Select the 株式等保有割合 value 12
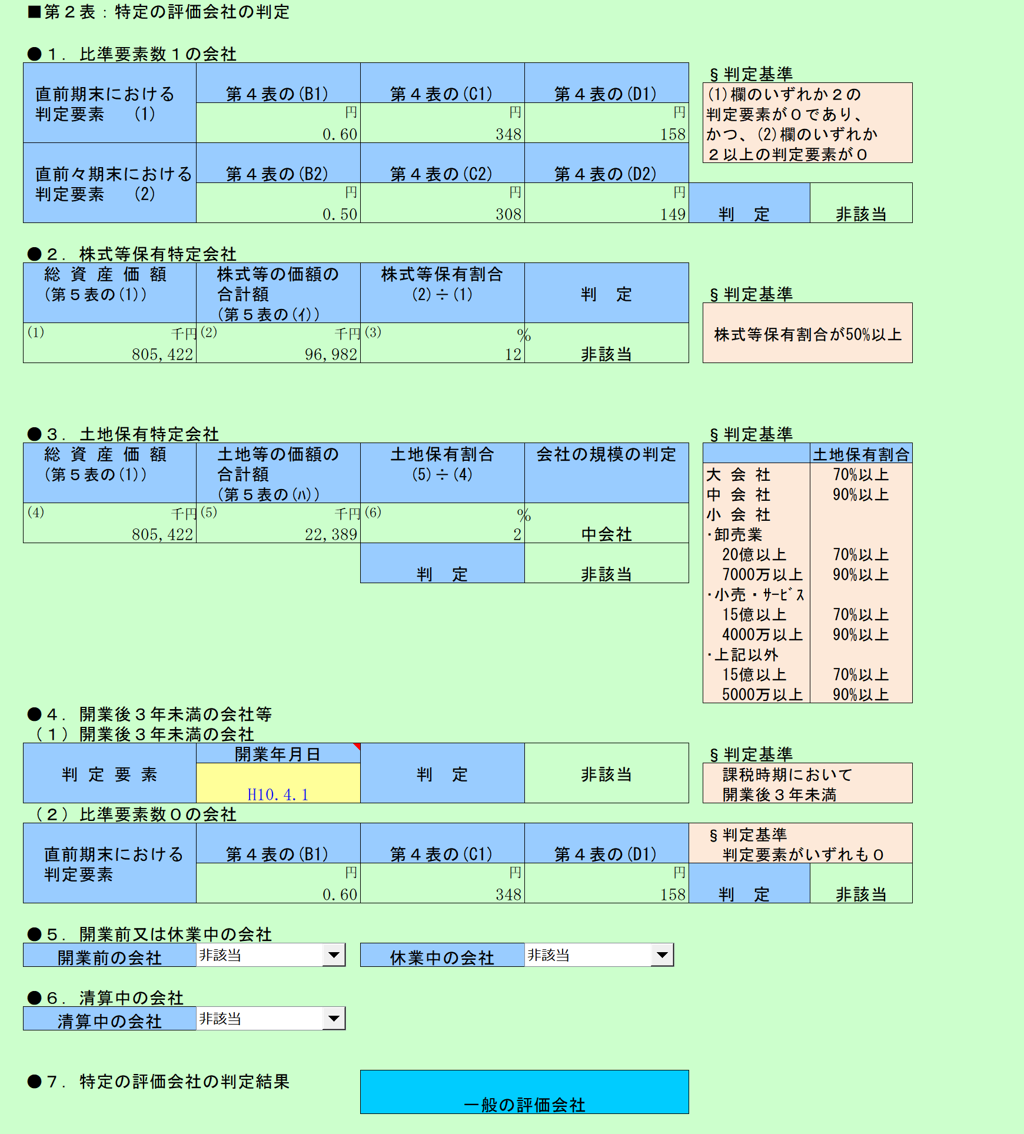The width and height of the screenshot is (1024, 1134). pyautogui.click(x=442, y=343)
